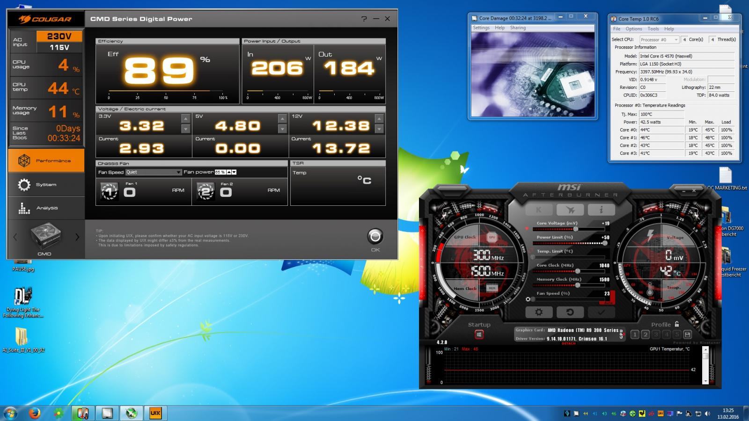Viewport: 749px width, 421px height.
Task: Open Action Center flag tray icon
Action: pyautogui.click(x=679, y=414)
